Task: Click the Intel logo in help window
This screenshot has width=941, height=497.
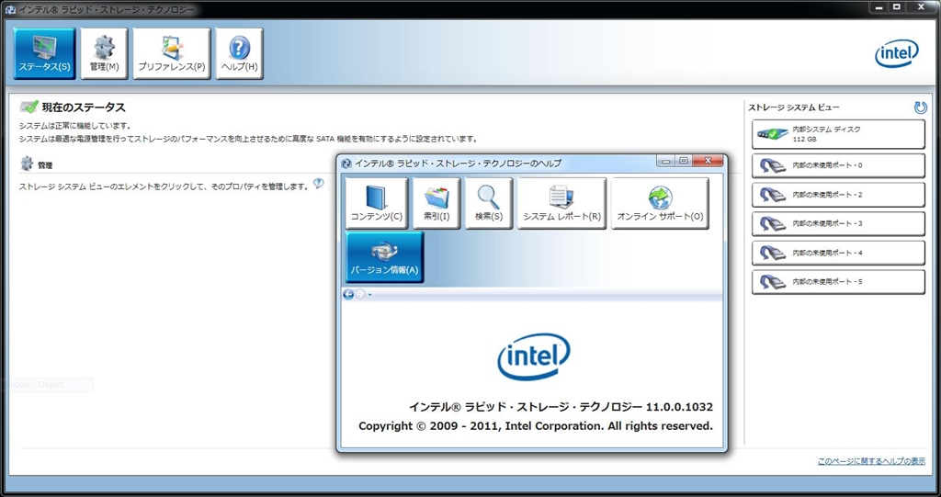Action: tap(534, 356)
